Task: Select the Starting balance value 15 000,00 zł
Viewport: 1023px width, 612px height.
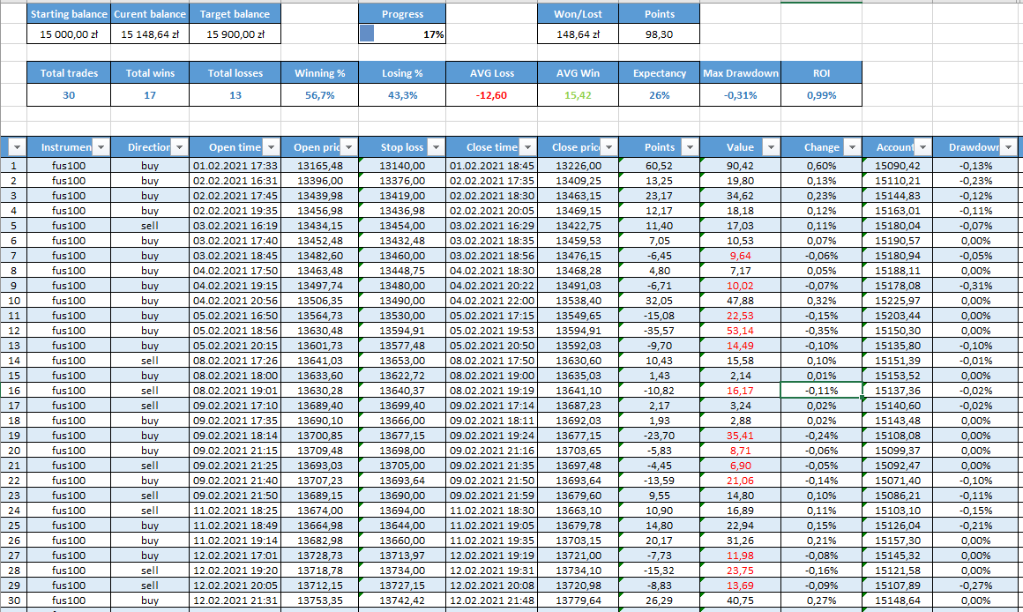Action: coord(69,34)
